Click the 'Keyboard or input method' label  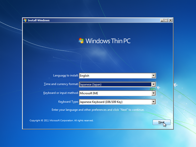pos(61,93)
